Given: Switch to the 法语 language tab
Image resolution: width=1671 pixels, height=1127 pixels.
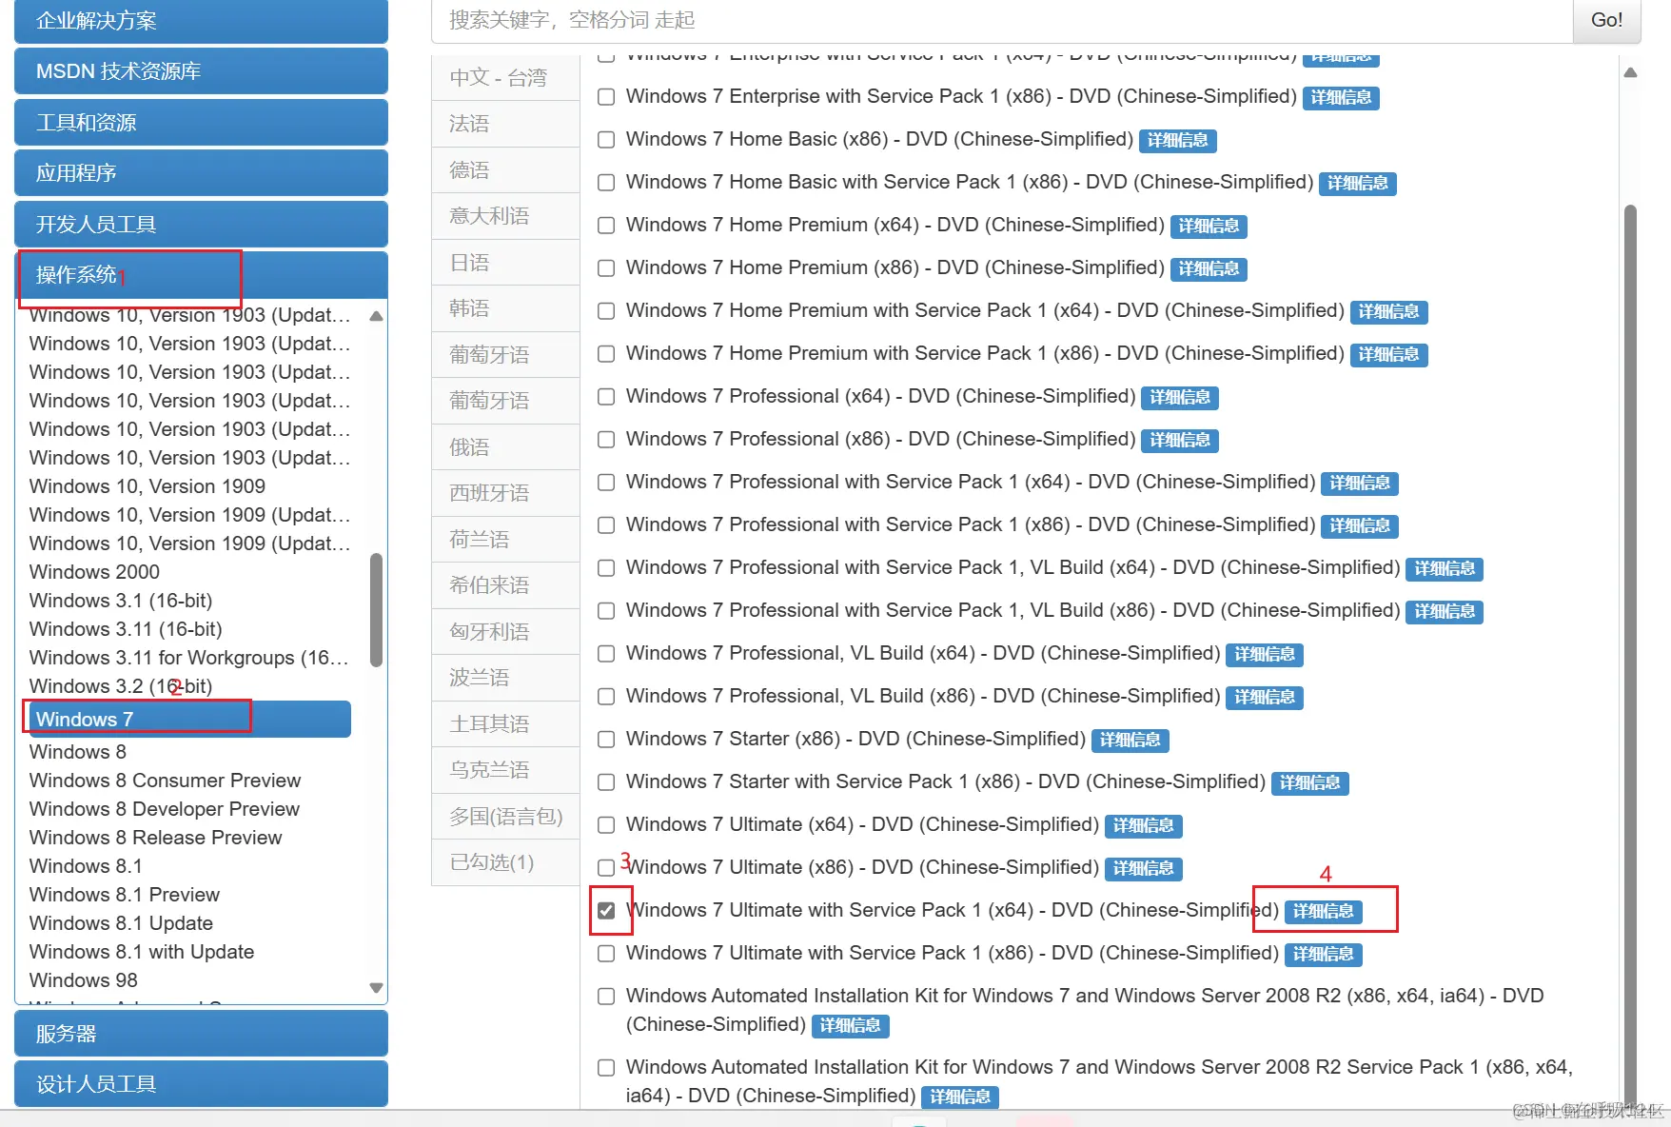Looking at the screenshot, I should 505,124.
